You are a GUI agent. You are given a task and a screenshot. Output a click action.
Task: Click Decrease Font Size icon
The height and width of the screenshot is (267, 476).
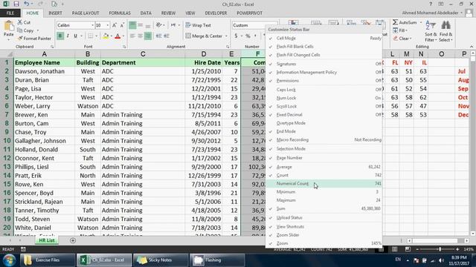[122, 25]
